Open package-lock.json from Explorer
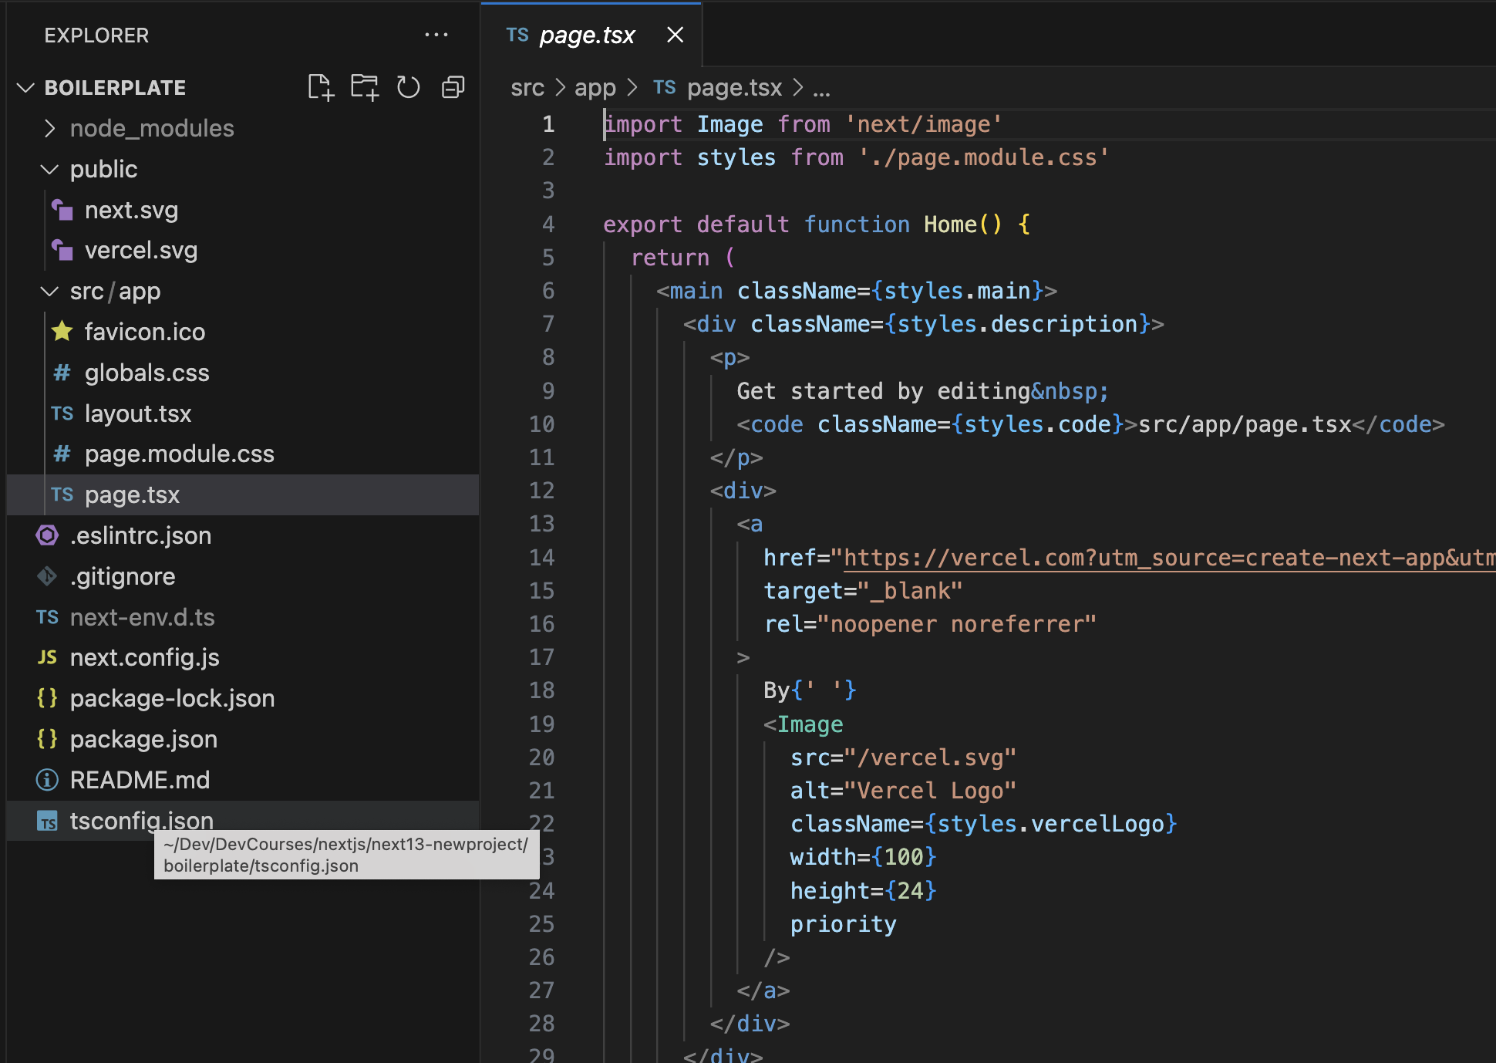The width and height of the screenshot is (1496, 1063). (172, 698)
